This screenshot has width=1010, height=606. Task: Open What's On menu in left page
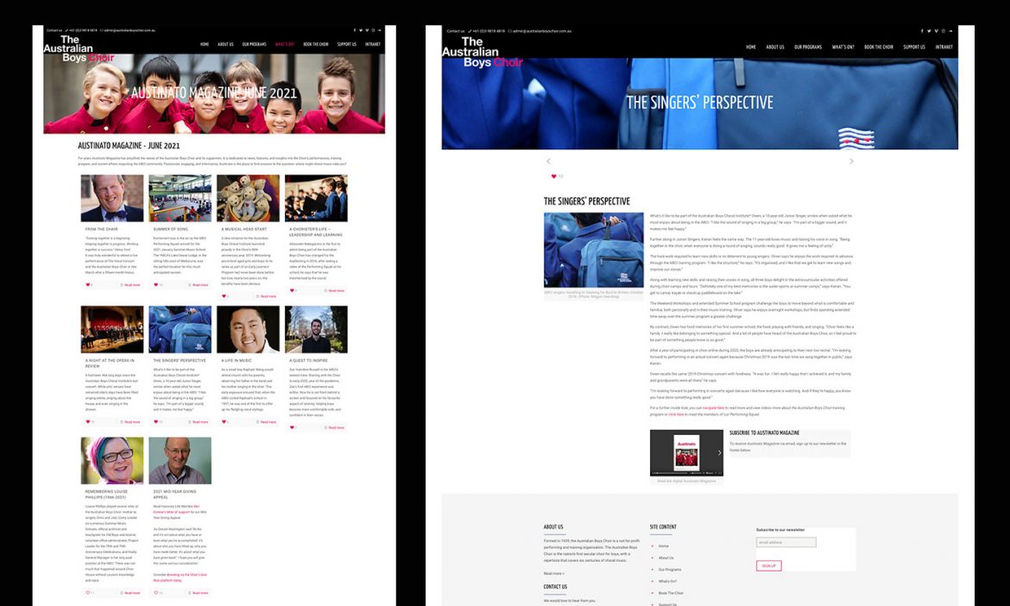coord(284,44)
